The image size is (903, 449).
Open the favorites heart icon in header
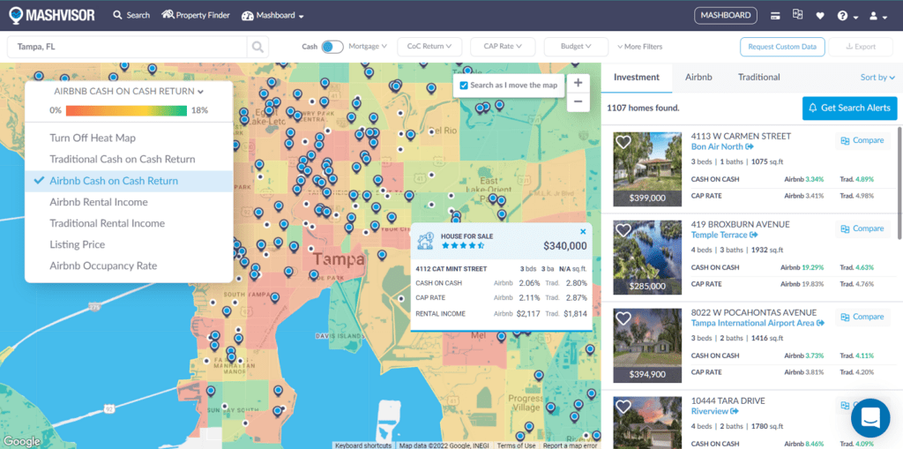[820, 16]
